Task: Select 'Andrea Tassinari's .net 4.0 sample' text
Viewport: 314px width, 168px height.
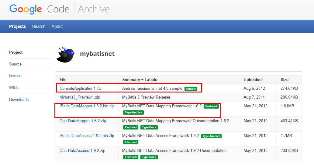Action: click(x=152, y=88)
